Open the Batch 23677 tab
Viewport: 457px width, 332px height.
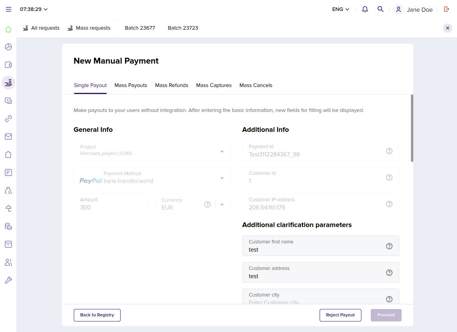click(x=140, y=28)
